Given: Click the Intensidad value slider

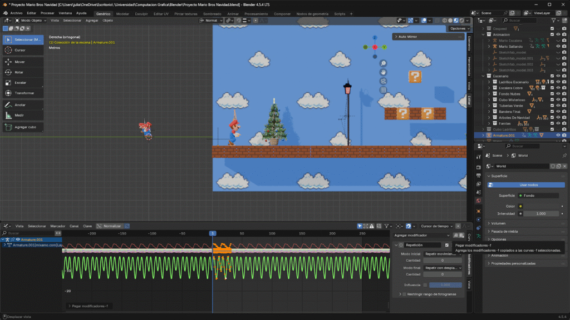Looking at the screenshot, I should [540, 213].
